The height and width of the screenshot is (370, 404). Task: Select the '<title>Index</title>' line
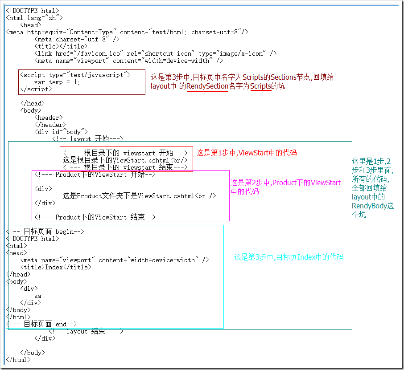click(56, 267)
